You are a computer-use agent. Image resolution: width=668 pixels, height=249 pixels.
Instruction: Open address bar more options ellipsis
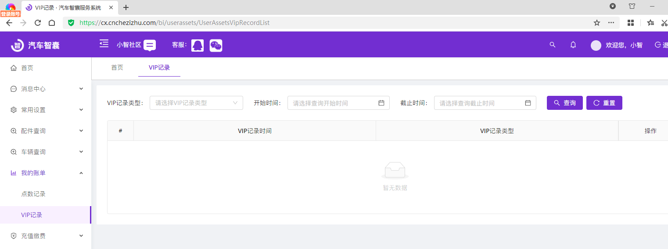pos(611,23)
